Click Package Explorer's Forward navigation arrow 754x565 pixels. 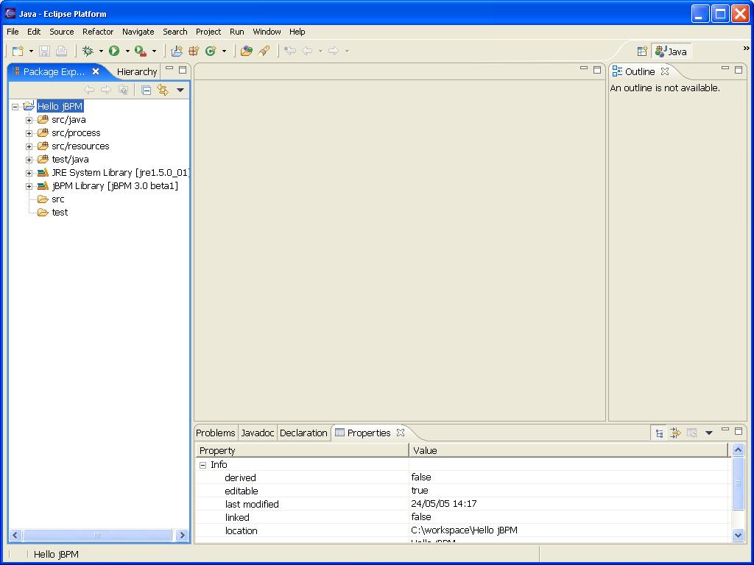tap(106, 90)
